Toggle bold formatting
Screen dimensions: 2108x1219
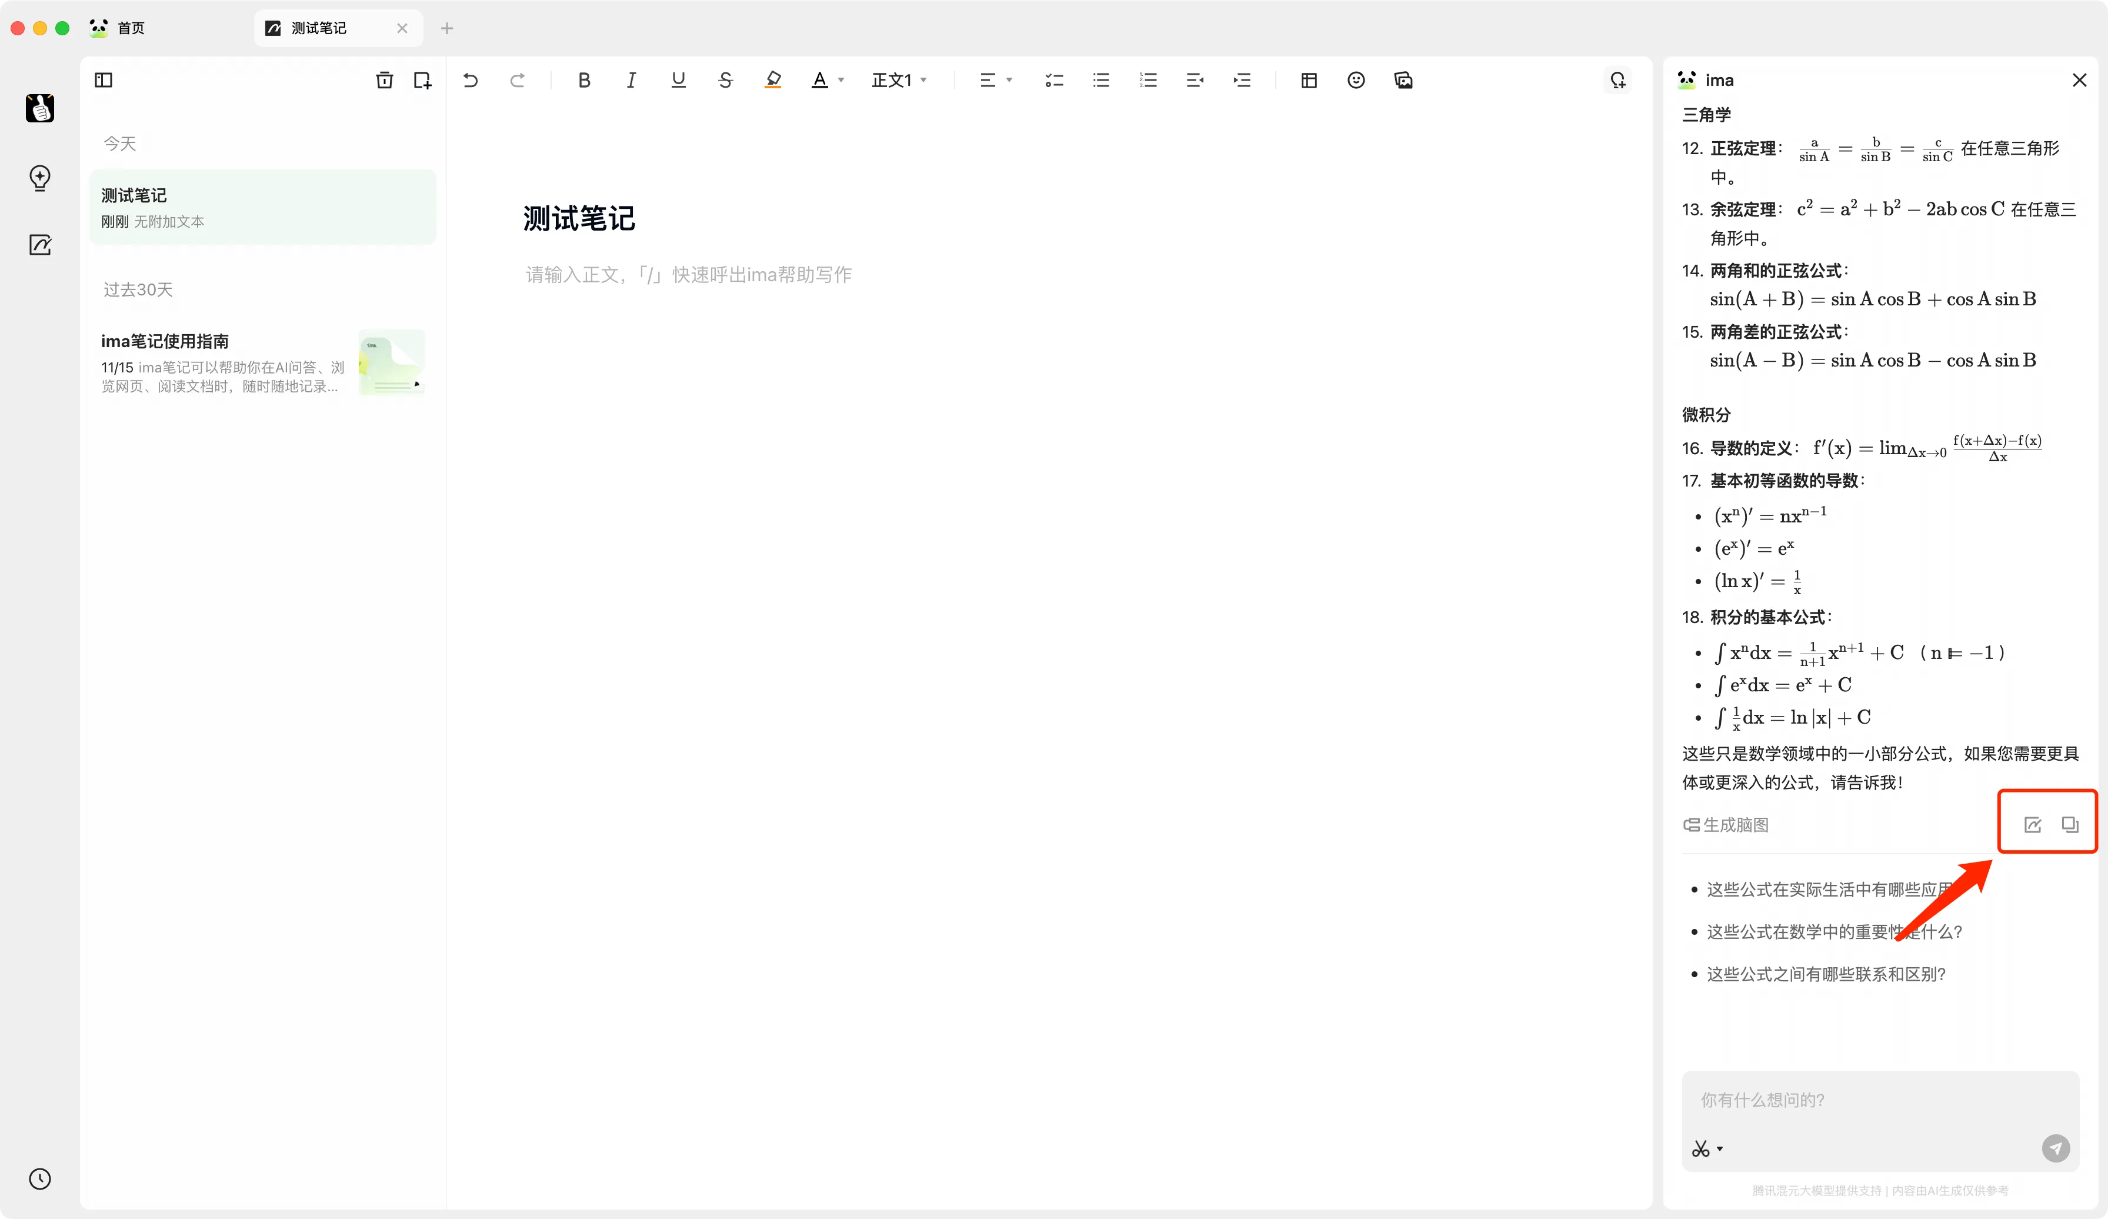tap(584, 81)
